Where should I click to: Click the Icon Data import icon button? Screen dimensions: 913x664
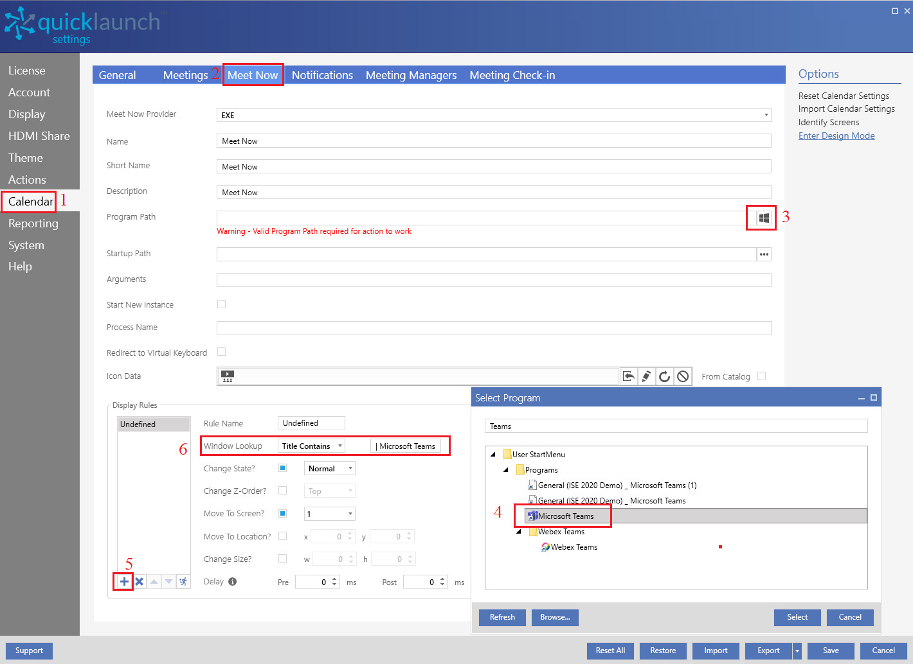629,376
